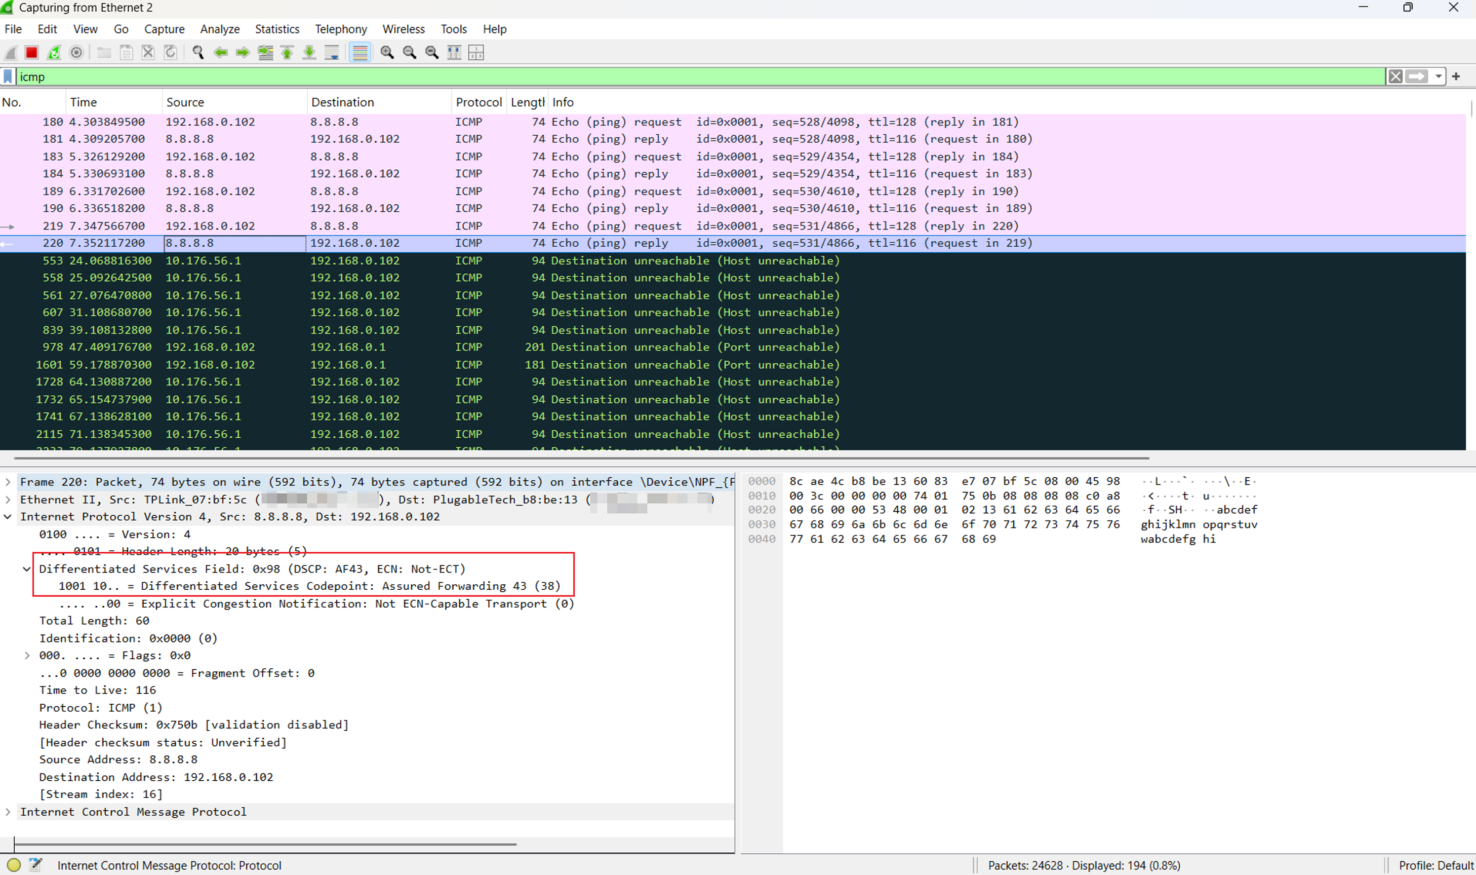Image resolution: width=1476 pixels, height=875 pixels.
Task: Toggle auto-scroll during live capture
Action: pyautogui.click(x=331, y=52)
